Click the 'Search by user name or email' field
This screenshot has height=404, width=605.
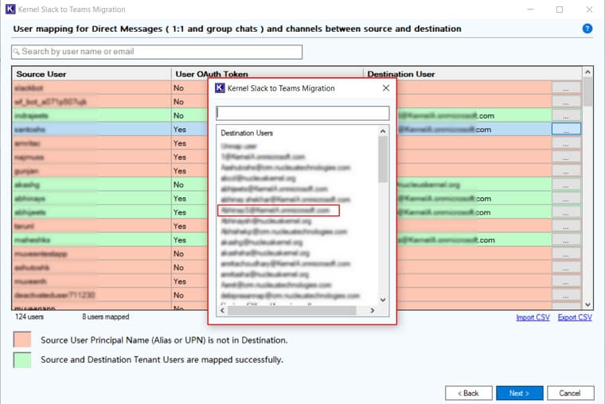(x=157, y=52)
